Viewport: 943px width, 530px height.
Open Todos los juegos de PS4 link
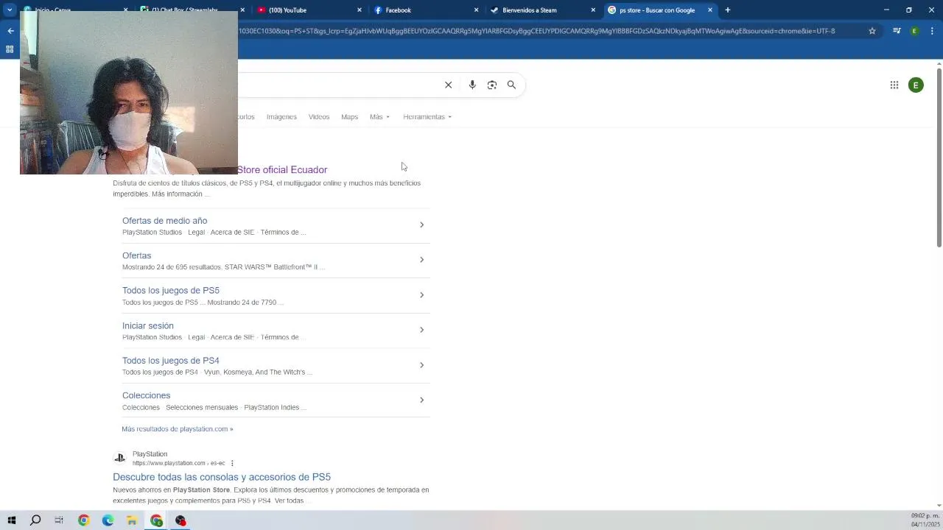tap(171, 361)
